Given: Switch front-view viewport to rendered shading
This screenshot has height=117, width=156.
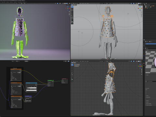Looking at the screenshot, I should [141, 3].
